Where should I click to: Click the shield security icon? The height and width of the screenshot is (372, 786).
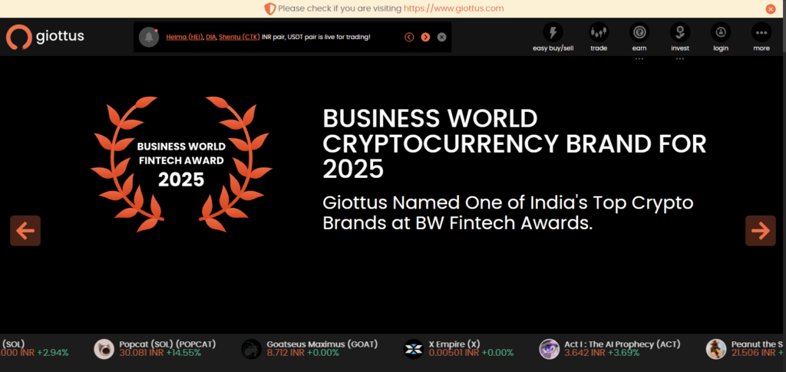click(x=269, y=8)
